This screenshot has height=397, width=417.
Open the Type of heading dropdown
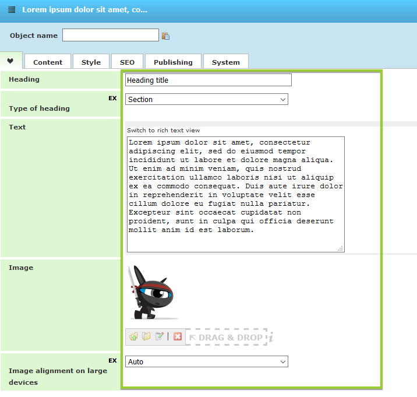point(207,100)
